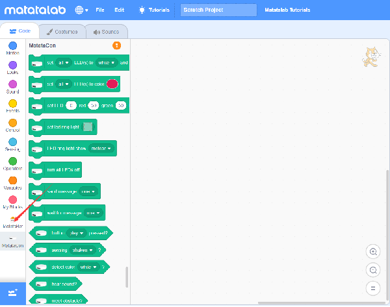Switch to the Costumes tab

[x=62, y=32]
